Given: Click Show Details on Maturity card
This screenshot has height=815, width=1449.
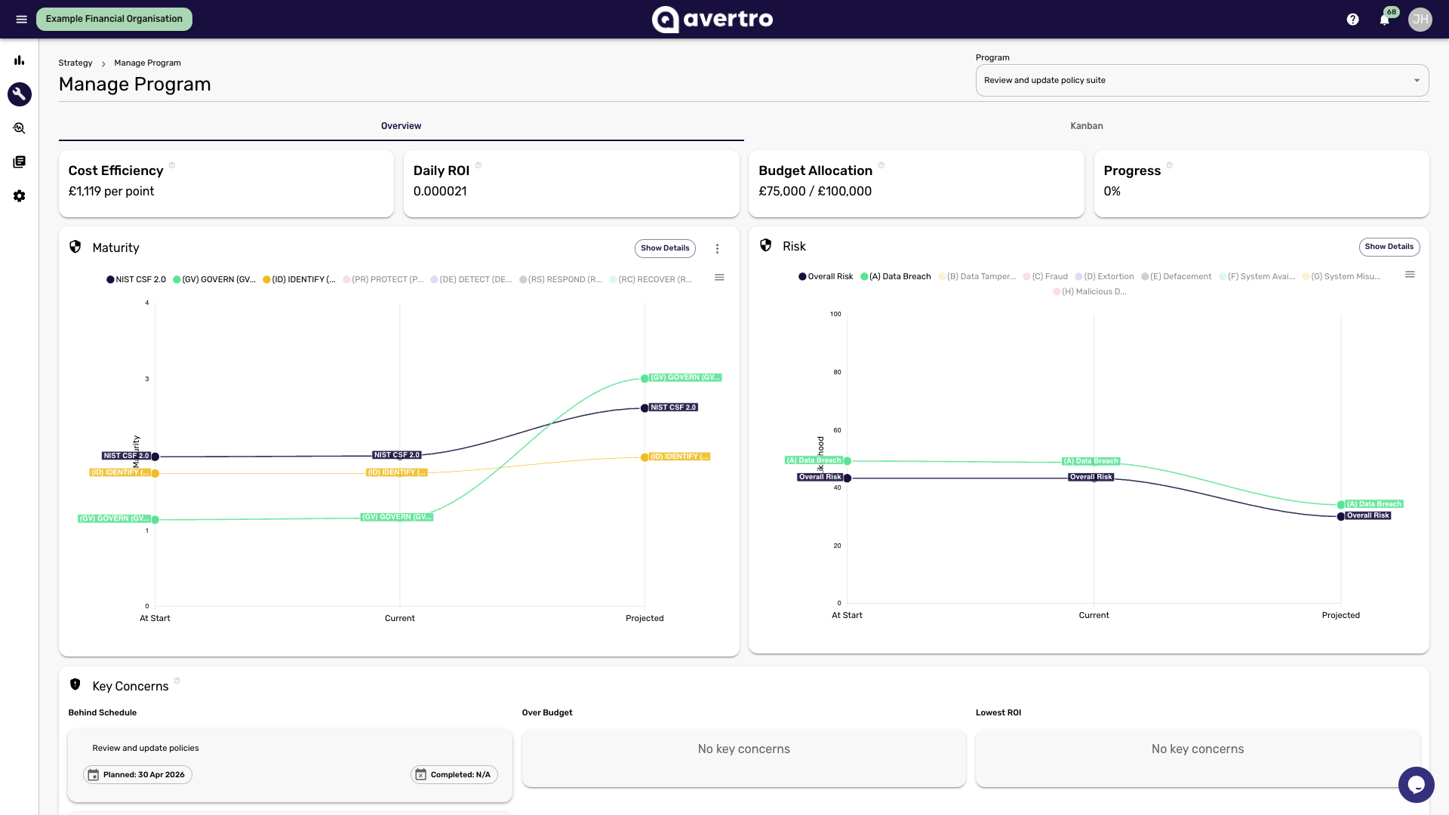Looking at the screenshot, I should coord(665,248).
